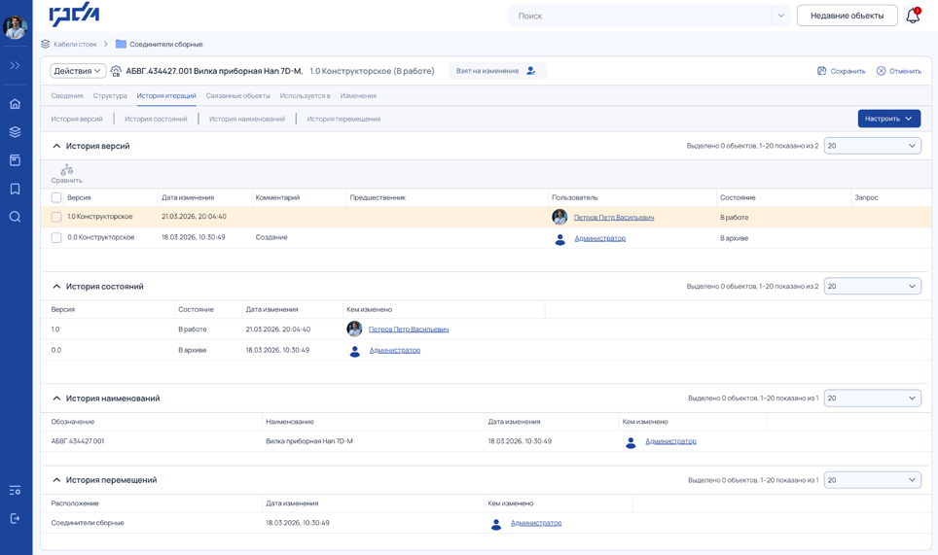Click Администратор icon in История состояний 0.0 row
The width and height of the screenshot is (938, 555).
355,351
